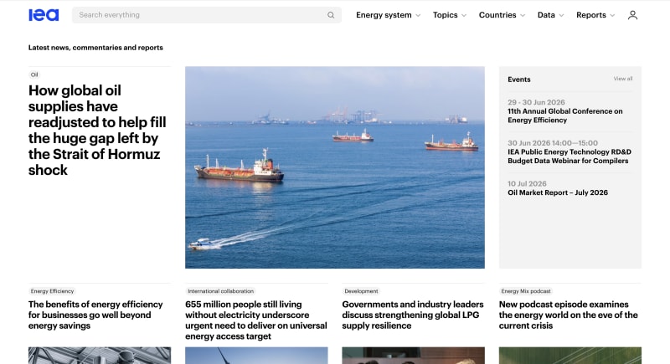The image size is (670, 364).
Task: Expand chevron next to Countries
Action: point(523,15)
